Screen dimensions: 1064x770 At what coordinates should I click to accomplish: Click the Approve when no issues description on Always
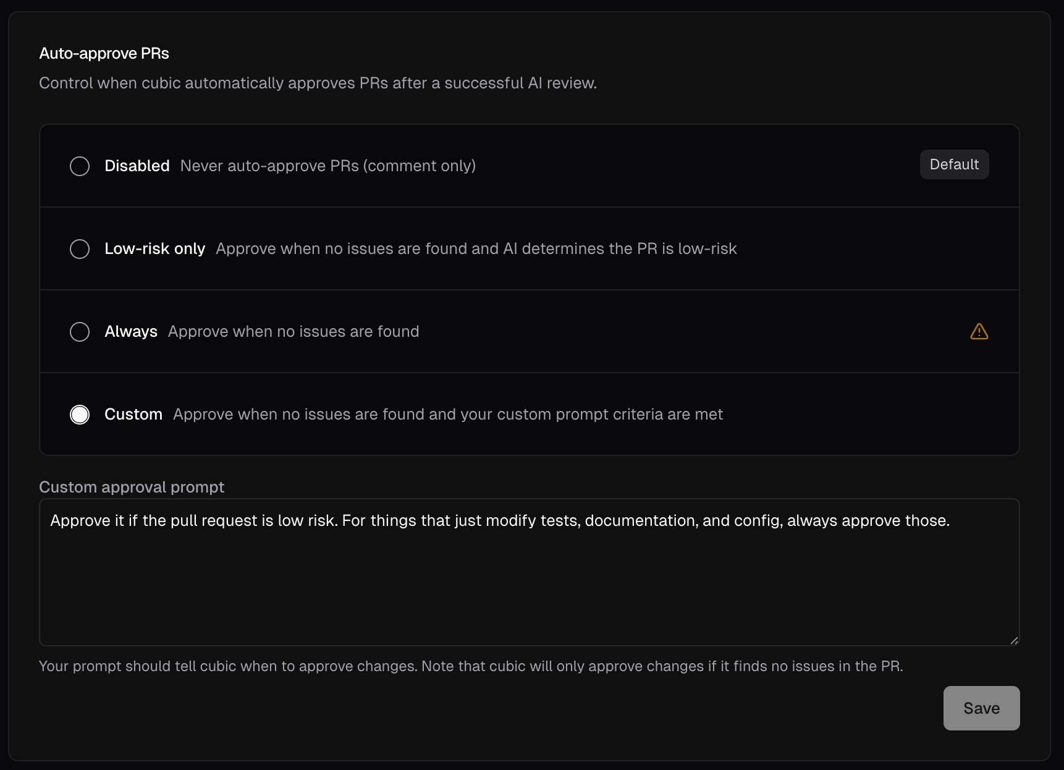pyautogui.click(x=293, y=331)
